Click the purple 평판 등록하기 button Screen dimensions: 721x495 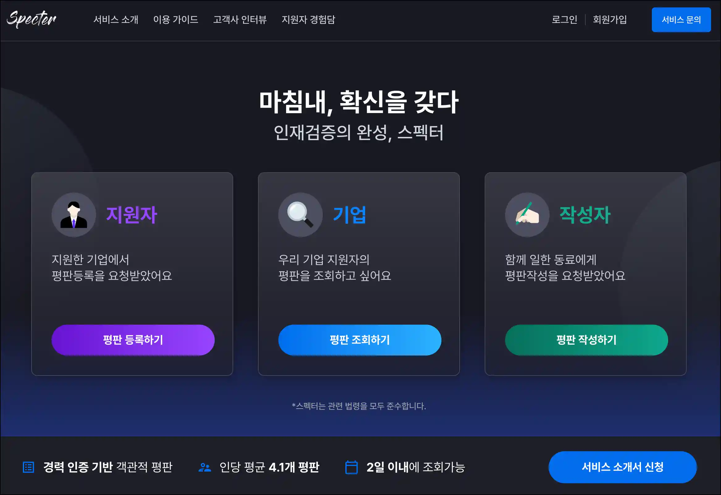click(133, 340)
